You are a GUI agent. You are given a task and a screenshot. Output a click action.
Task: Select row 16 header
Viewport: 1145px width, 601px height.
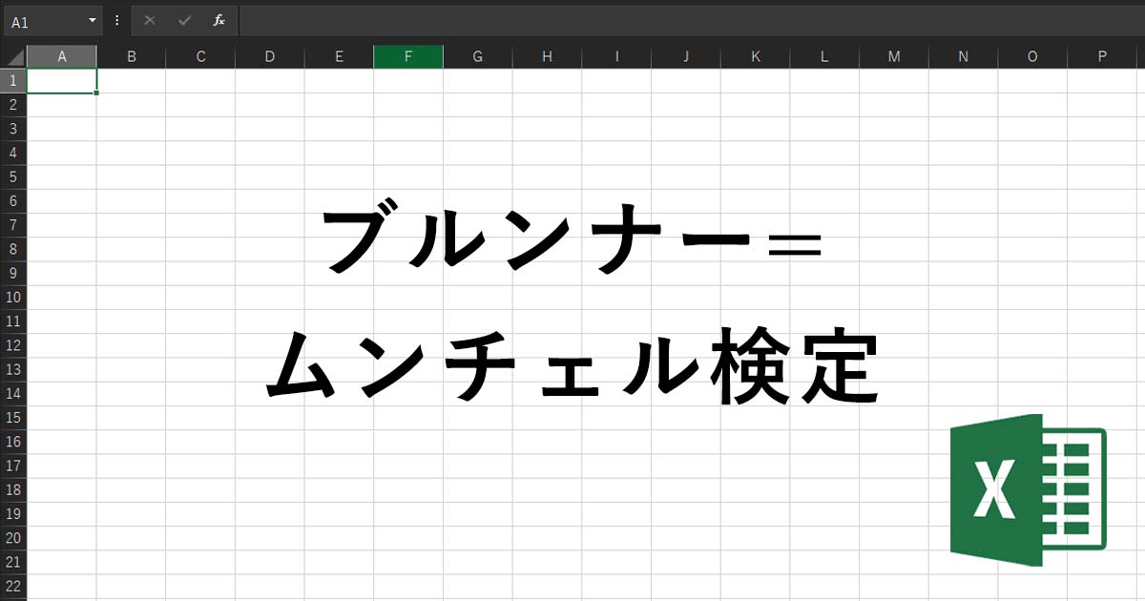pos(13,442)
